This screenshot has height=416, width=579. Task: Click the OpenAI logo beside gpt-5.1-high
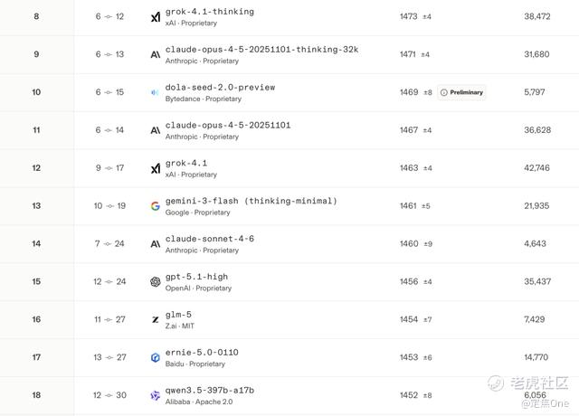click(x=156, y=282)
